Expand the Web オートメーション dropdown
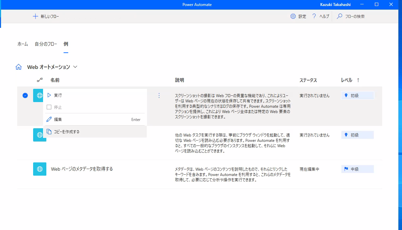402x230 pixels. [x=75, y=67]
